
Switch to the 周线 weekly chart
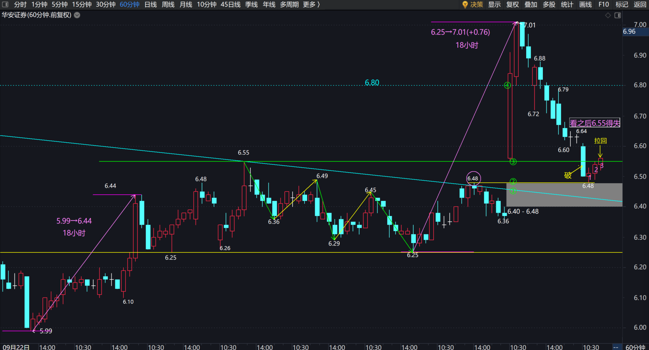coord(168,5)
